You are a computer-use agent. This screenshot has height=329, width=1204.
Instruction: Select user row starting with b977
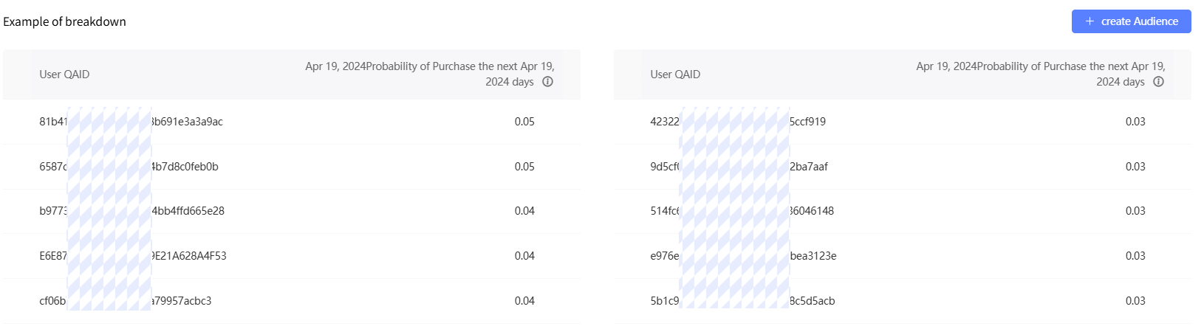291,211
